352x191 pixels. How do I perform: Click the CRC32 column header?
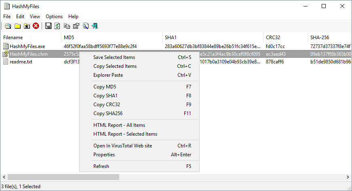click(285, 38)
